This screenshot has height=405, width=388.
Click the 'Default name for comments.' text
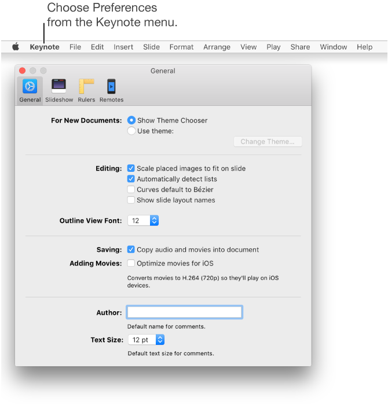pos(166,326)
